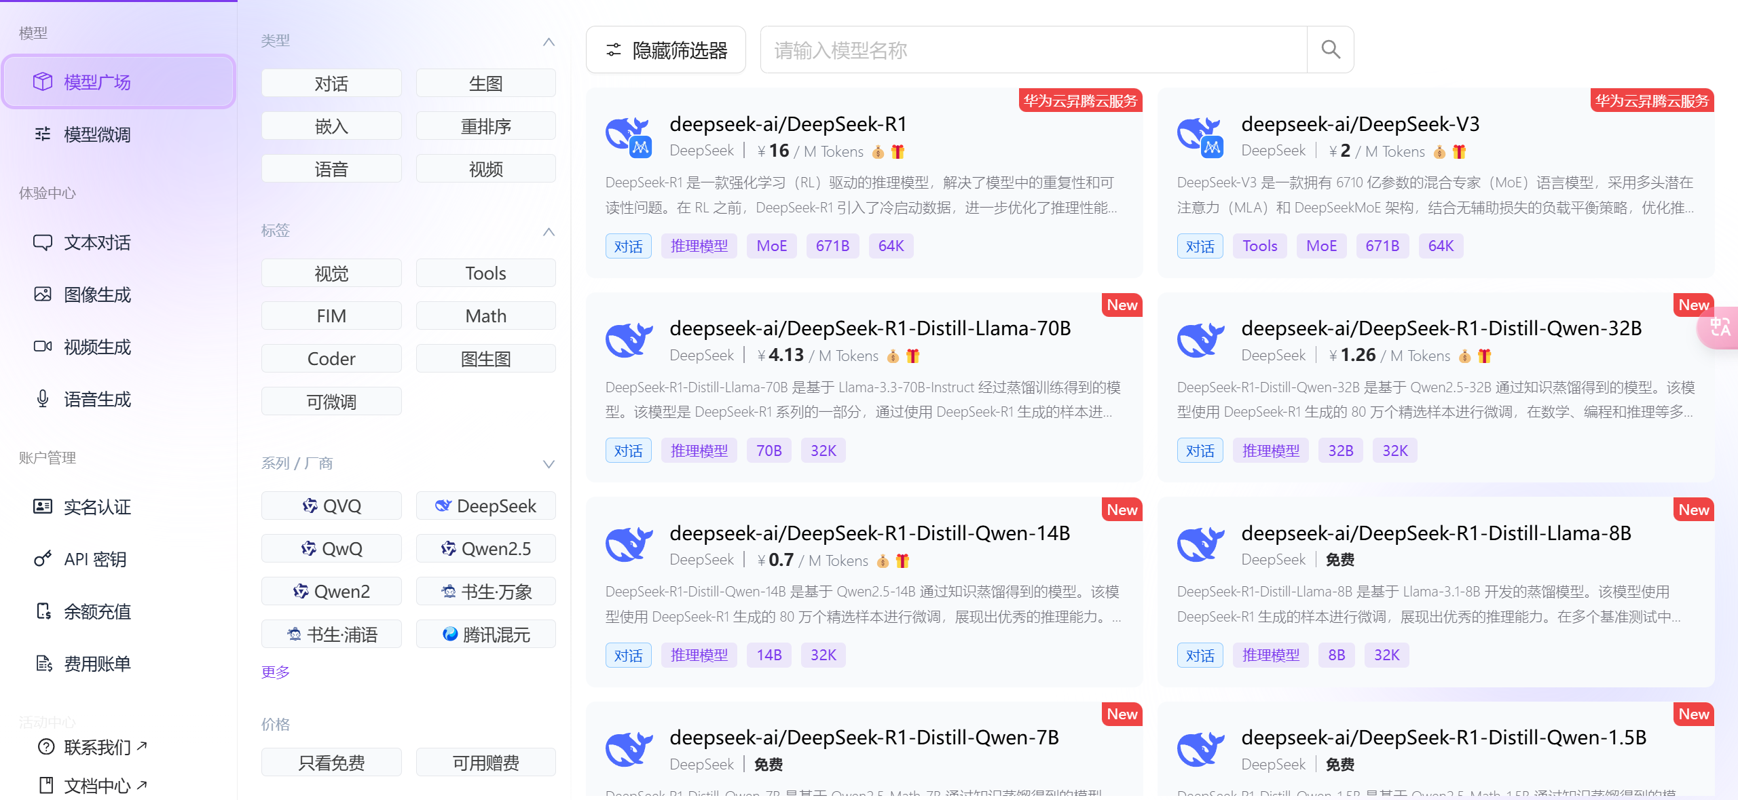This screenshot has height=800, width=1738.
Task: Click the 图像生成 picture icon
Action: [43, 294]
